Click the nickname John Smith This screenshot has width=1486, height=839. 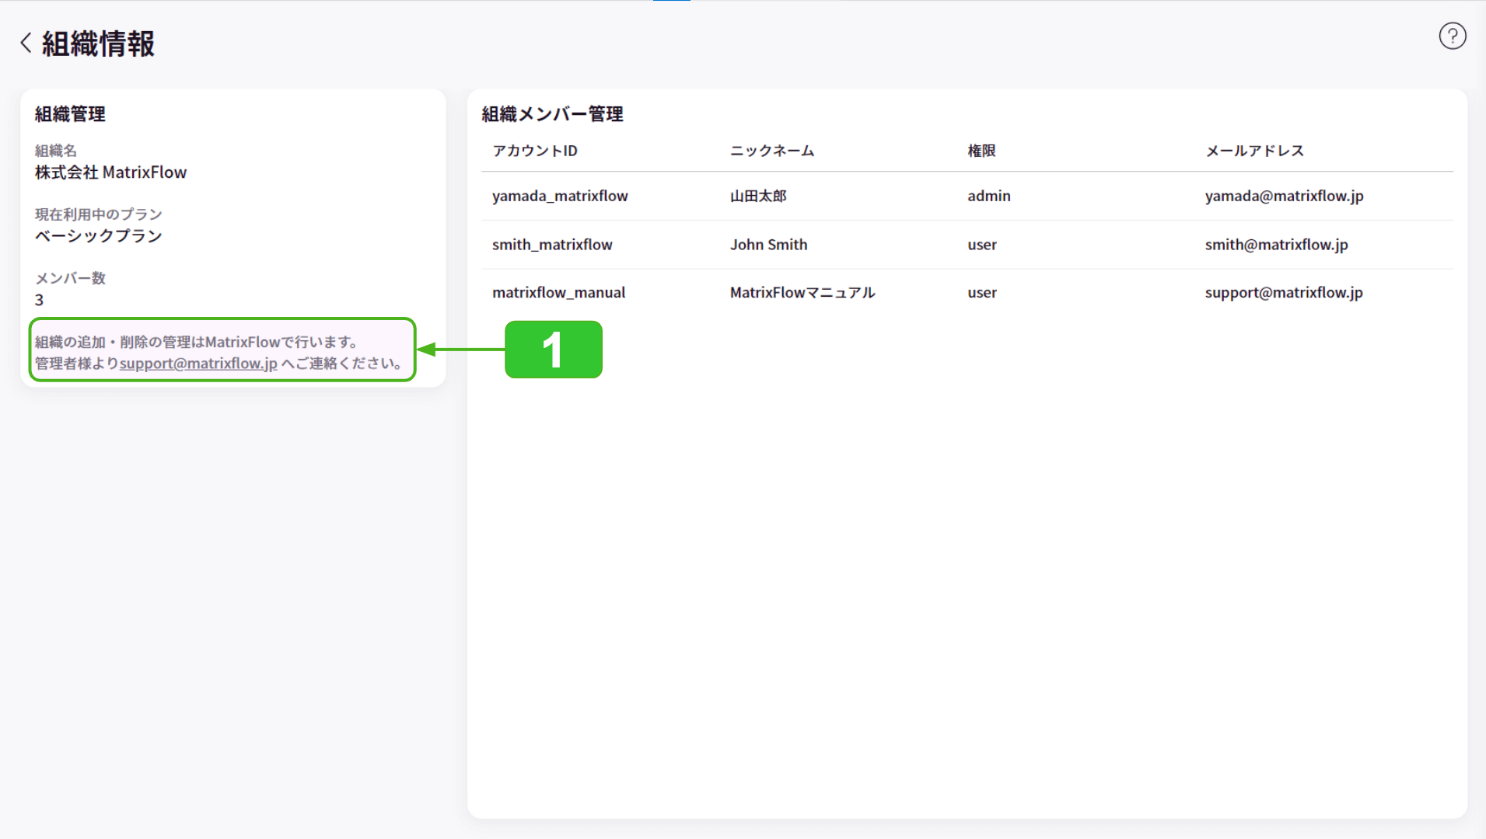pyautogui.click(x=768, y=245)
